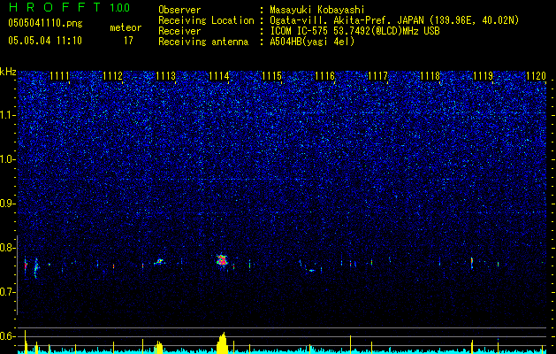This screenshot has width=556, height=354.
Task: Click the A504HB(yagi 4el) antenna text
Action: [312, 42]
